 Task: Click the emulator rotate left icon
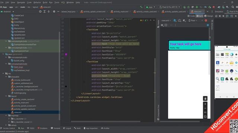pos(227,16)
